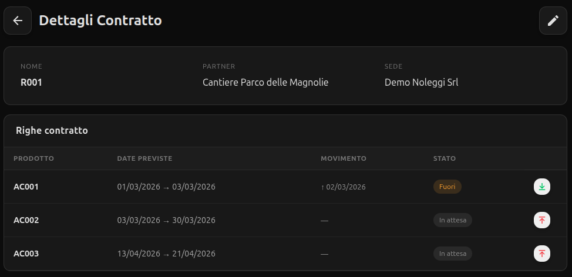Viewport: 572px width, 277px height.
Task: Click red dispatch icon for AC002
Action: (541, 220)
